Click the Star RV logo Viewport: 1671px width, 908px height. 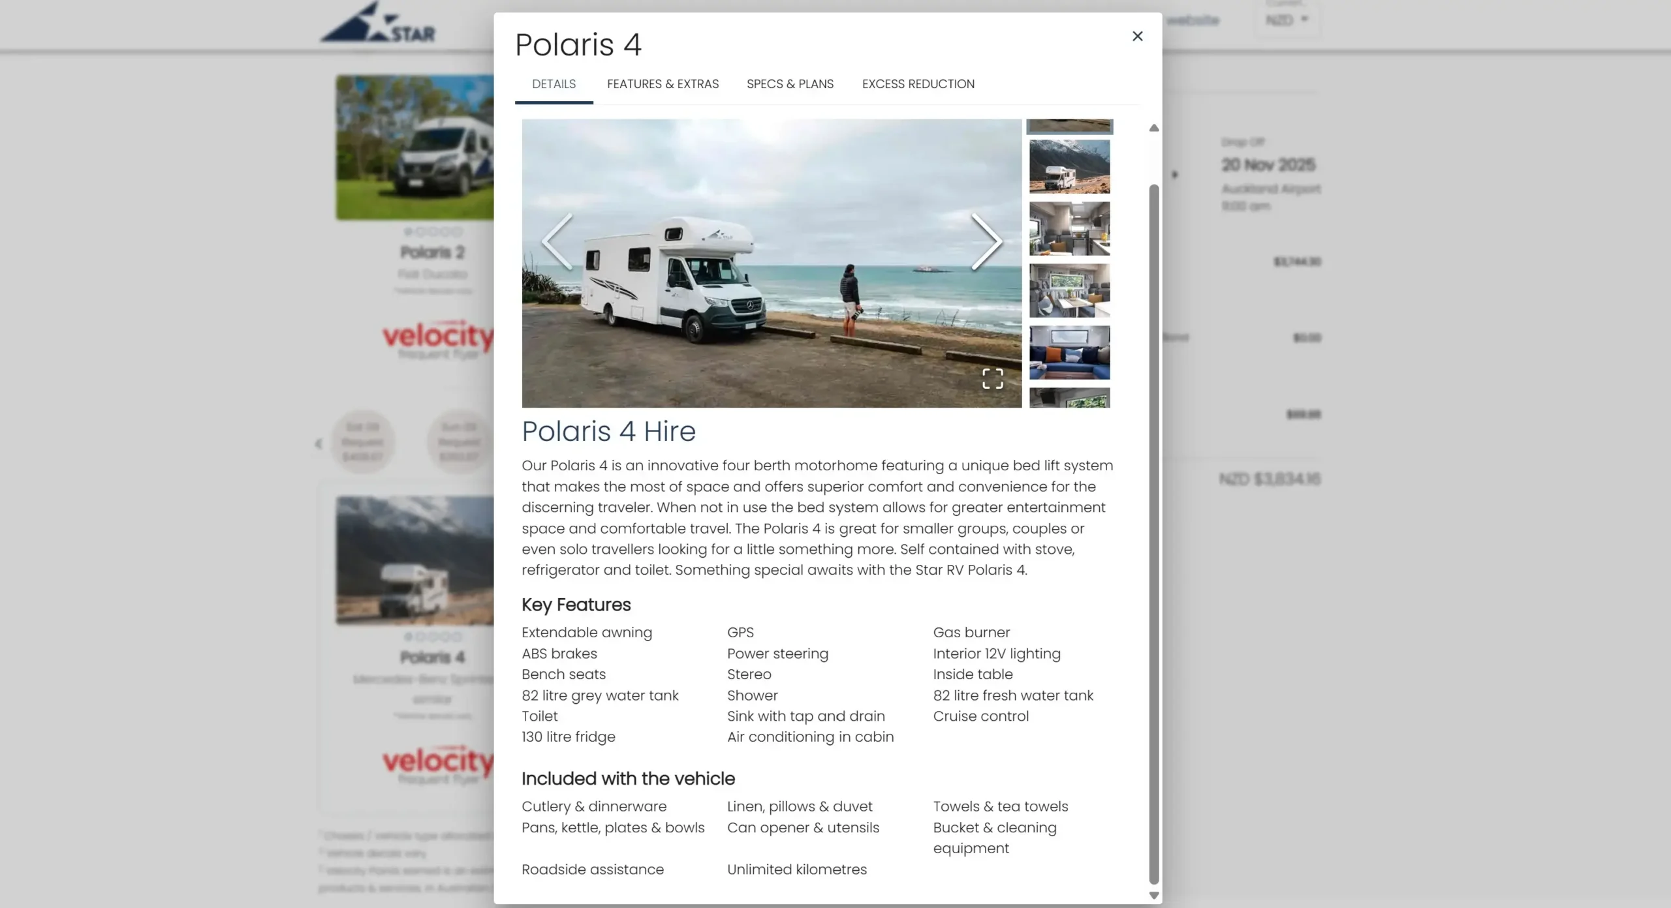point(379,22)
